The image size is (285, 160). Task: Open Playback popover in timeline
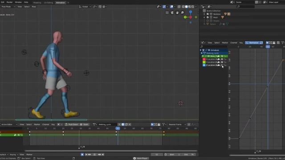pyautogui.click(x=4, y=155)
